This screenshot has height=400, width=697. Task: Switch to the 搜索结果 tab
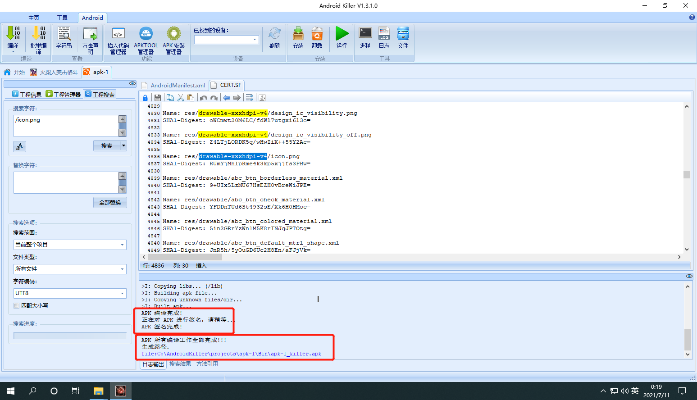(x=180, y=364)
